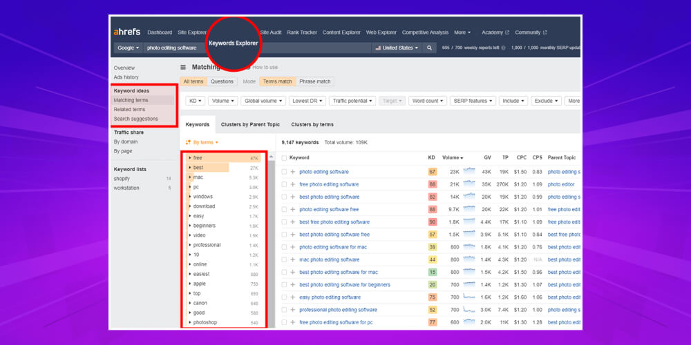The width and height of the screenshot is (691, 345).
Task: Switch to Clusters by Parent Topic tab
Action: pos(250,124)
